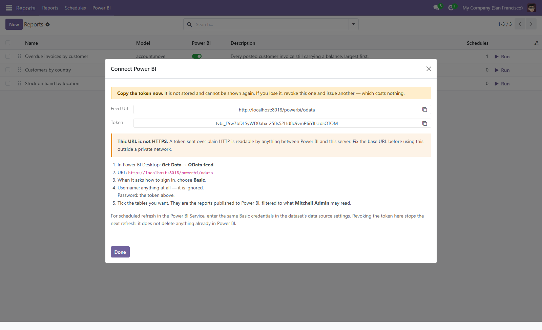Screen dimensions: 542x330
Task: Copy the Feed Url to clipboard
Action: tap(424, 109)
